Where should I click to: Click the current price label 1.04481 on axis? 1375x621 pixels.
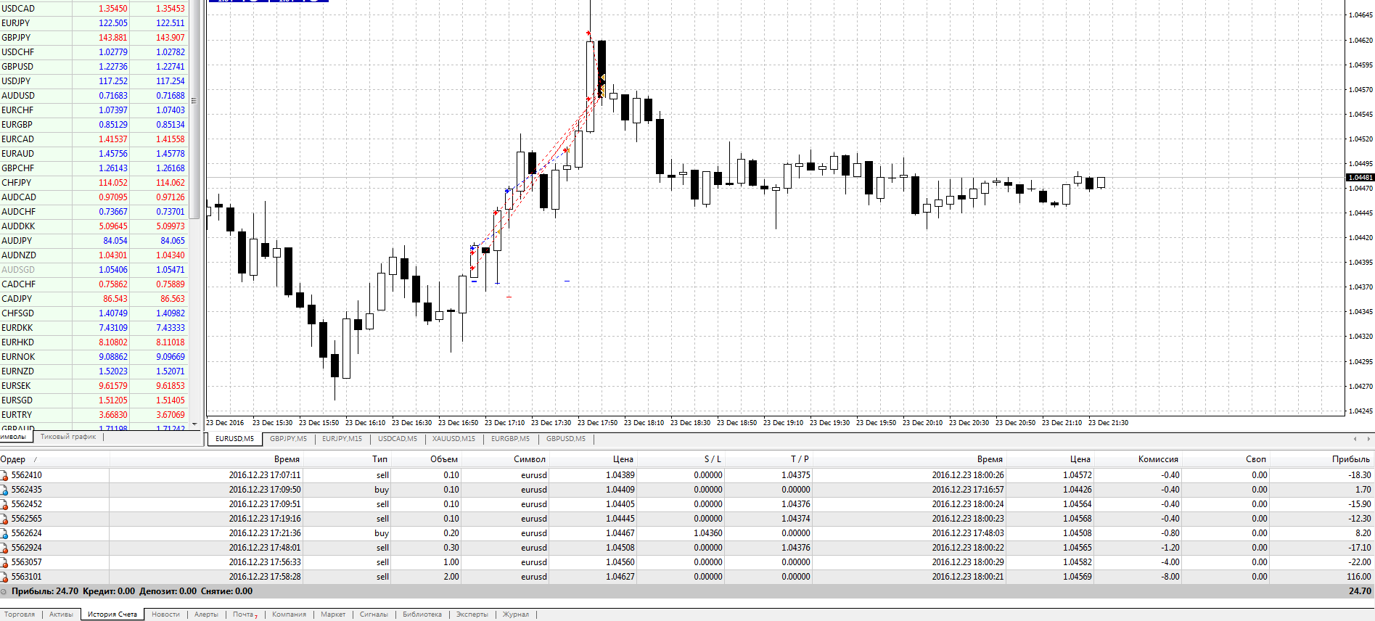pyautogui.click(x=1360, y=178)
